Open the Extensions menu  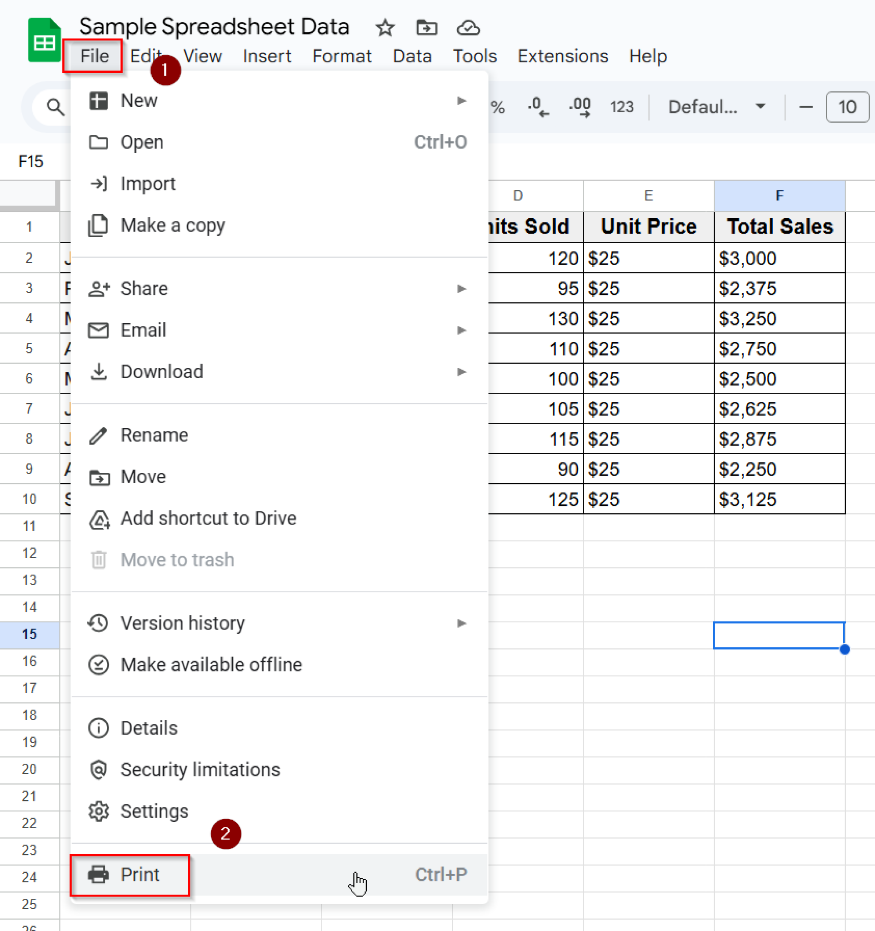tap(562, 56)
